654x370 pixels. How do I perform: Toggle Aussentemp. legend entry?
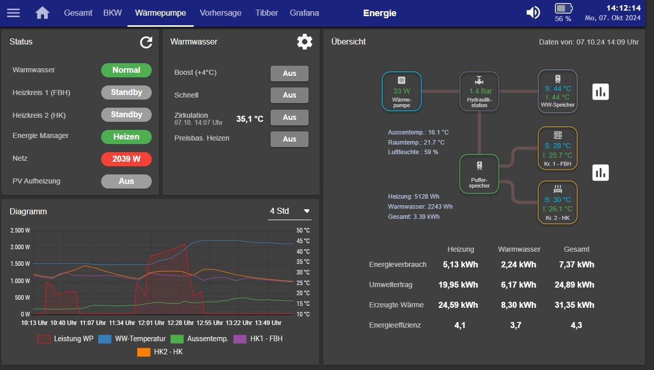pos(199,339)
